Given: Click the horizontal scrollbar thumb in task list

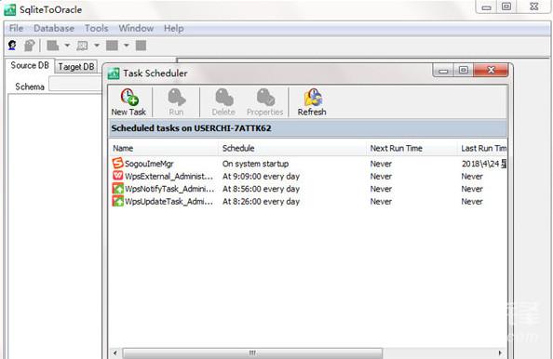Looking at the screenshot, I should (x=252, y=352).
